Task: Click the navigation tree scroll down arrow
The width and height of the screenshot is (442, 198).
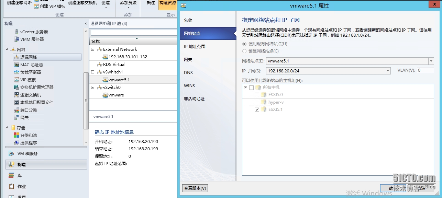Action: (x=86, y=142)
